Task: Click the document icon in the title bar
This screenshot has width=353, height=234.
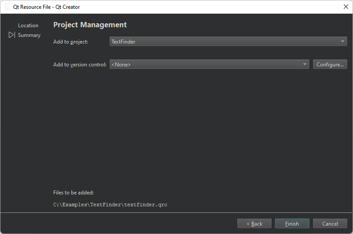Action: 7,7
